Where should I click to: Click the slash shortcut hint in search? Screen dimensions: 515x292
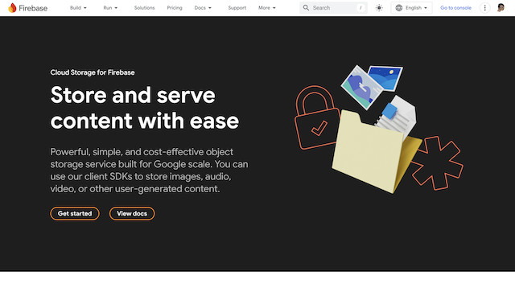click(360, 8)
